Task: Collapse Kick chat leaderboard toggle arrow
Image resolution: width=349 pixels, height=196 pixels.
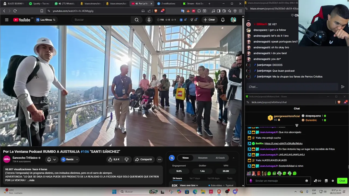Action: 297,125
